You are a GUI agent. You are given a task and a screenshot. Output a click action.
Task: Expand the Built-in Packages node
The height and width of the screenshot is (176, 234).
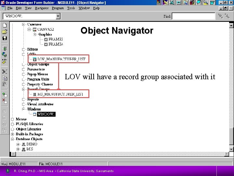click(x=12, y=134)
